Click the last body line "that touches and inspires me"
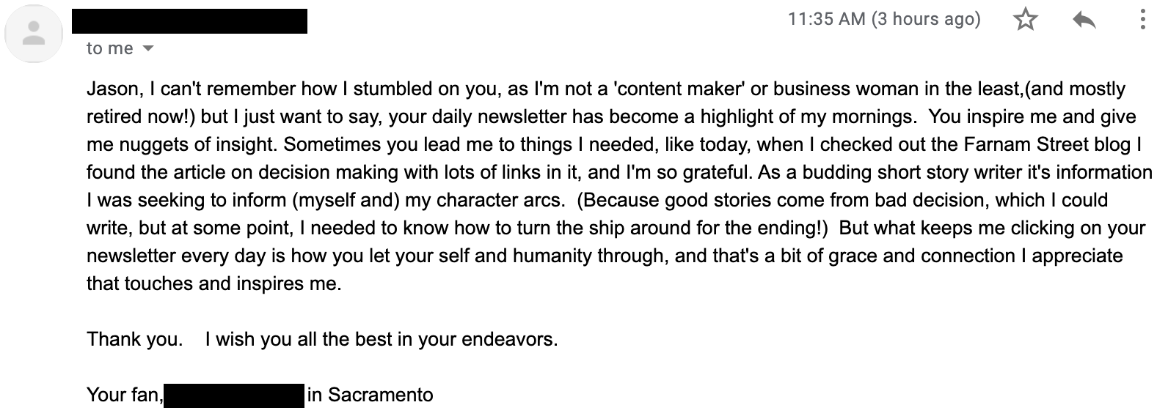 click(214, 284)
